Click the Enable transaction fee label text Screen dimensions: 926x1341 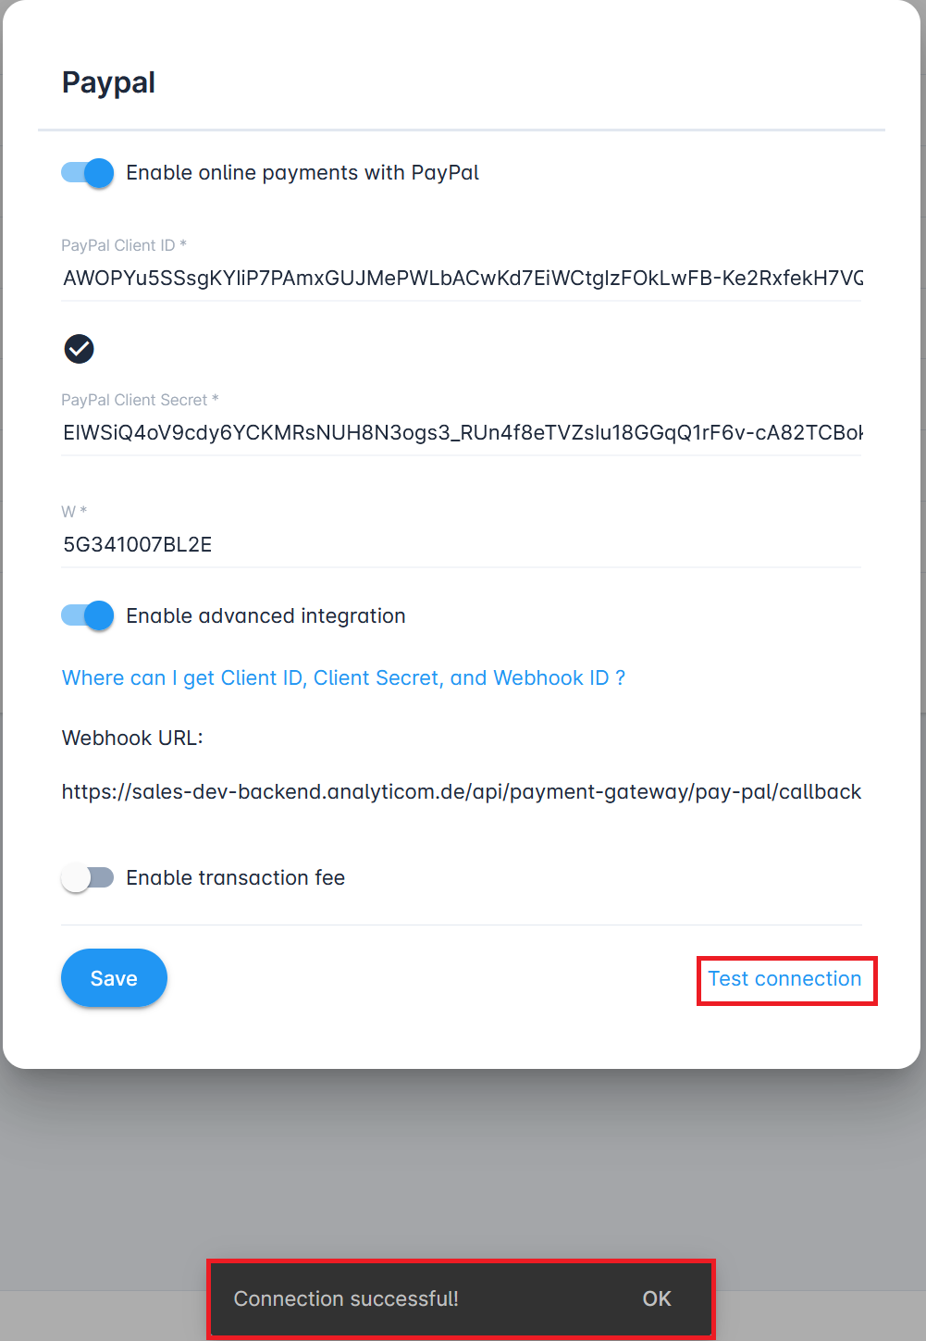click(x=235, y=877)
